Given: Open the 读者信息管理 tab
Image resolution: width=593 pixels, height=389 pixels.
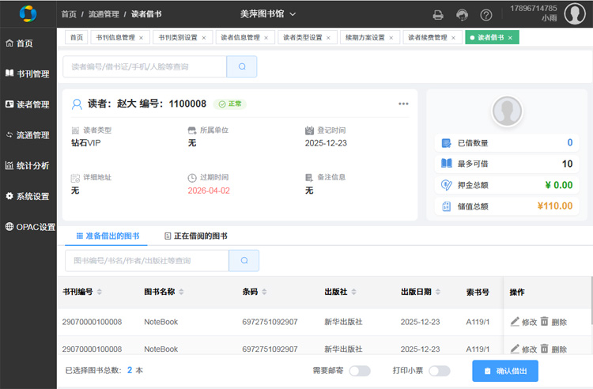Looking at the screenshot, I should point(240,37).
